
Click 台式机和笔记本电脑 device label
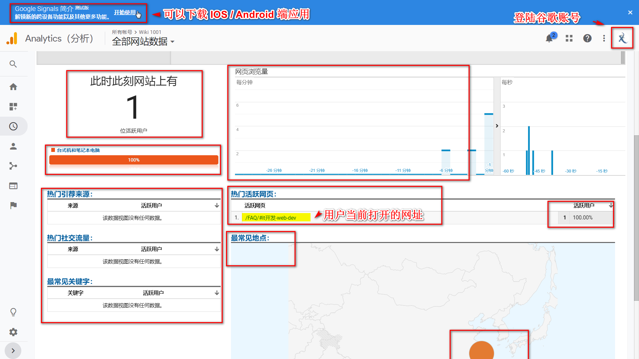click(78, 150)
